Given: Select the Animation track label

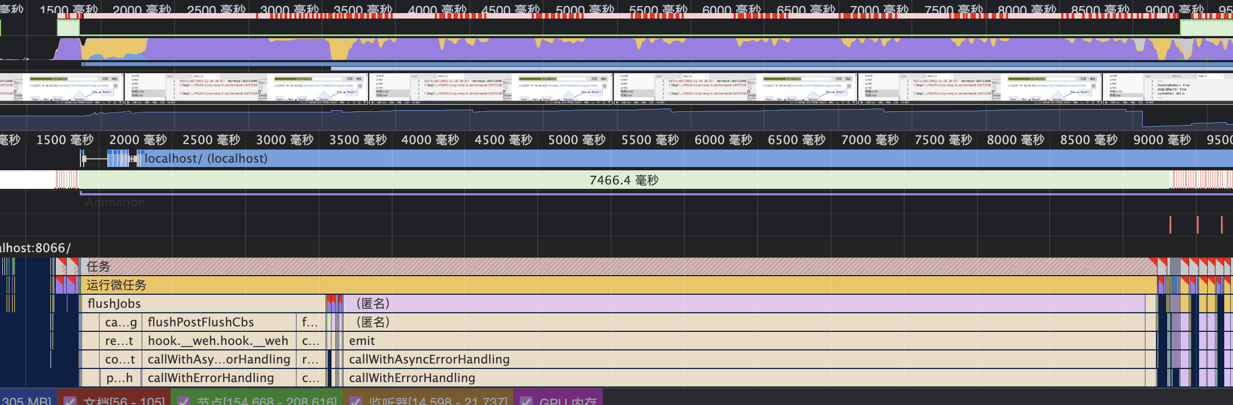Looking at the screenshot, I should click(x=115, y=202).
